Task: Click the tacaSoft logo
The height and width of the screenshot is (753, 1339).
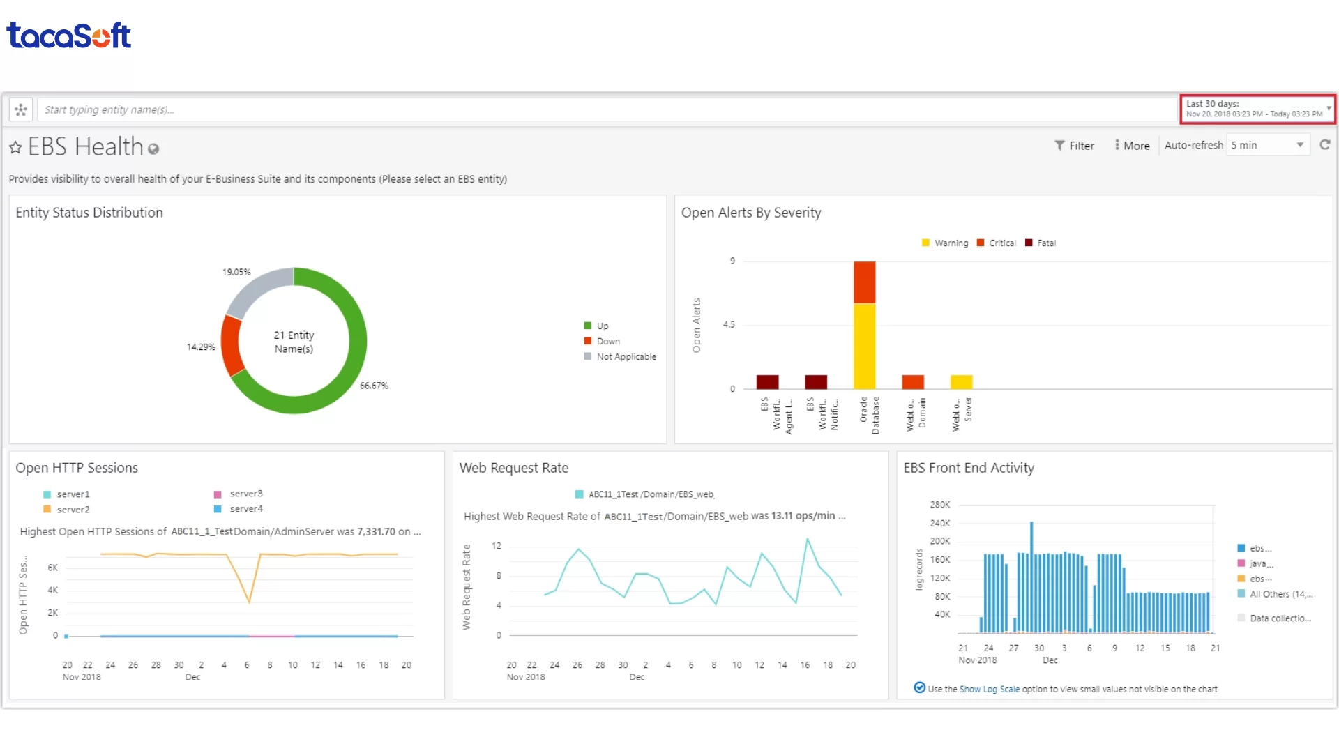Action: click(x=68, y=36)
